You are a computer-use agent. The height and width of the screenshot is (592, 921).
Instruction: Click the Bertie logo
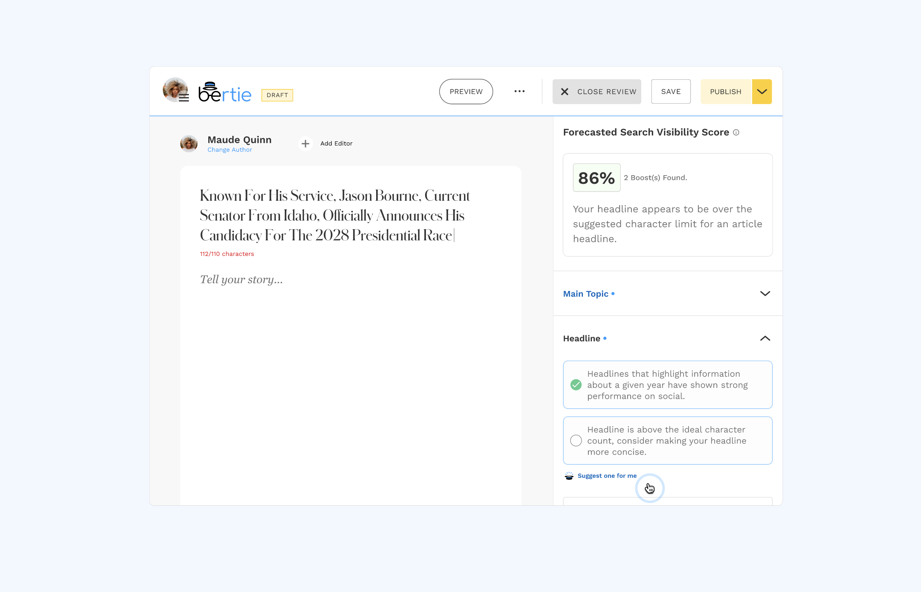click(x=225, y=92)
